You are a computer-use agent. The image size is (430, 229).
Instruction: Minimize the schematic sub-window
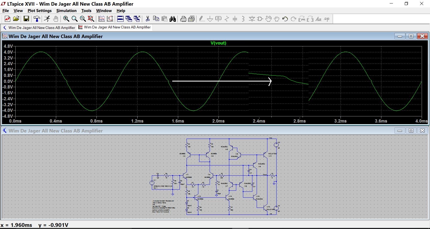(x=400, y=131)
